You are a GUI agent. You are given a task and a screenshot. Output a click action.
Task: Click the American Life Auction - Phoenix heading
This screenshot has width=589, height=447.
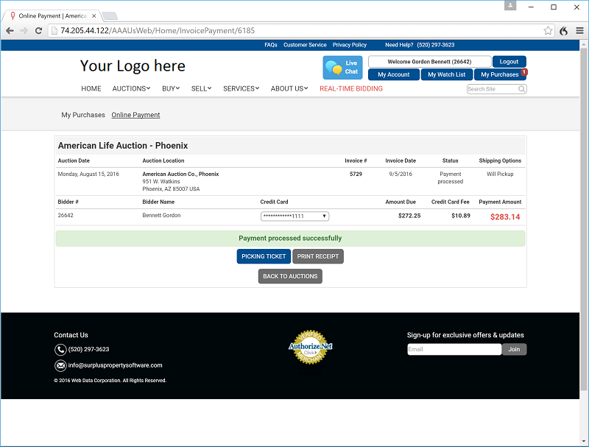click(123, 146)
